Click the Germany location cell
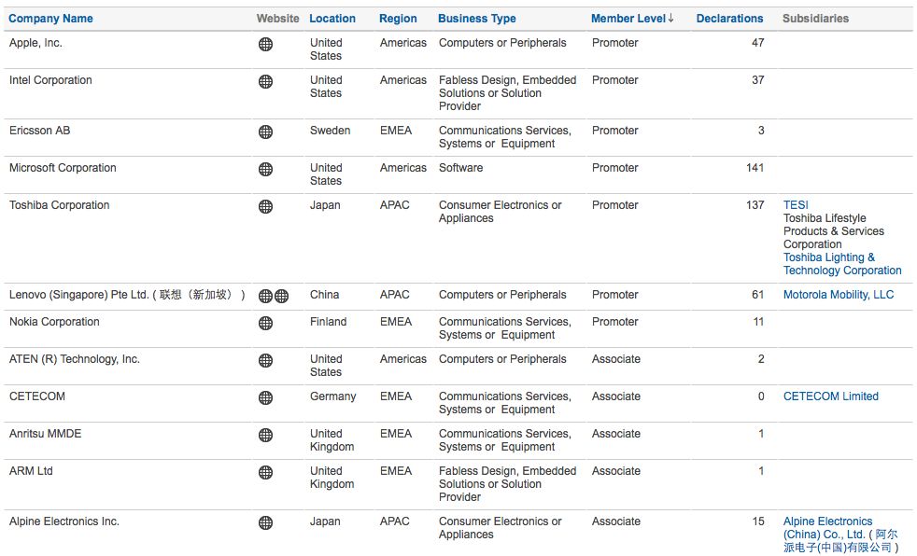Screen dimensions: 917x556 [332, 396]
